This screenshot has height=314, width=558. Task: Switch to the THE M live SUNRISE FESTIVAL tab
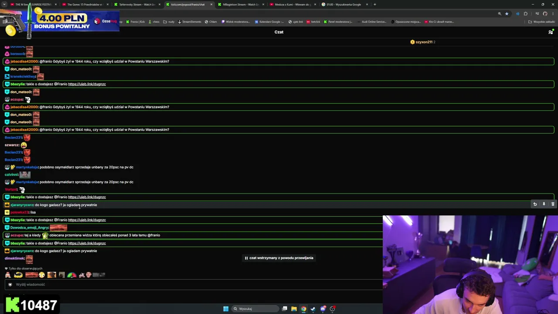click(x=34, y=4)
